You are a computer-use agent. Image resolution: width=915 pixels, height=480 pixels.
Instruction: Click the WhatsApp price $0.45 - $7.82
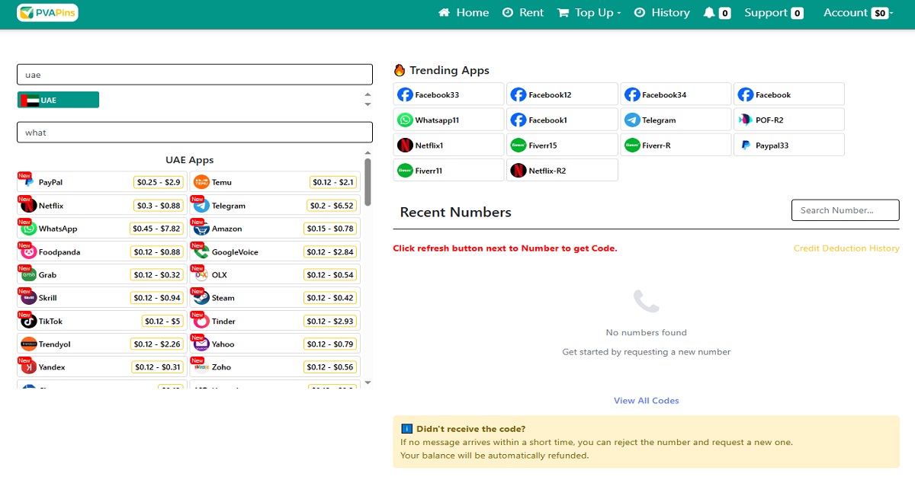[156, 229]
